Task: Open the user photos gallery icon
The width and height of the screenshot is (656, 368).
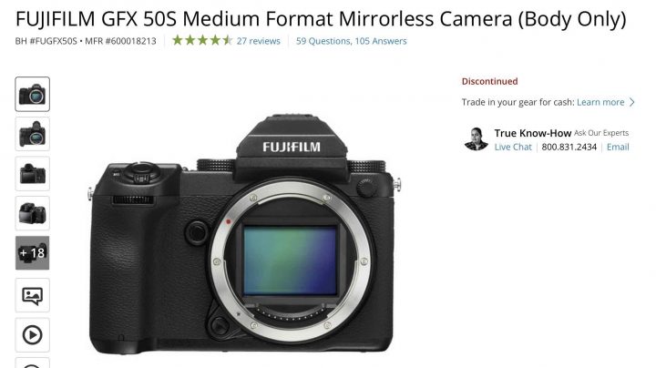Action: (32, 295)
